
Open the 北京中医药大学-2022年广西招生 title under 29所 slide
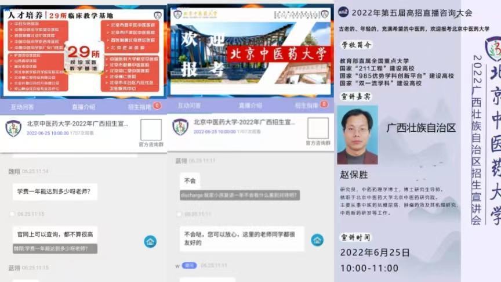pyautogui.click(x=77, y=124)
